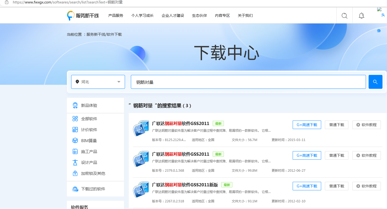Image resolution: width=387 pixels, height=209 pixels.
Task: Click 普通下载 for GSS2011新版
Action: point(337,186)
